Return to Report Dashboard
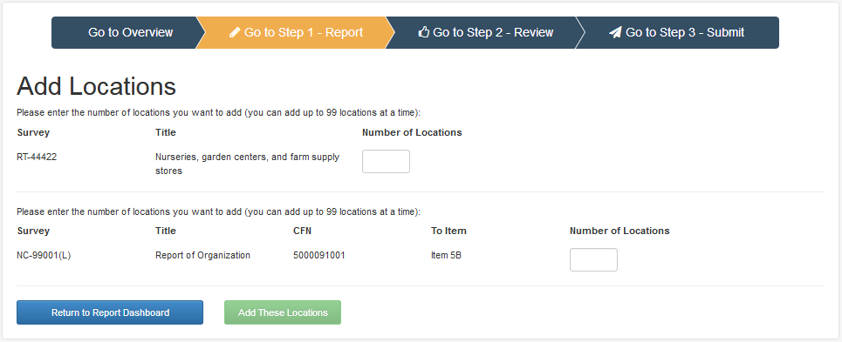Screen dimensions: 842x342 click(x=110, y=312)
